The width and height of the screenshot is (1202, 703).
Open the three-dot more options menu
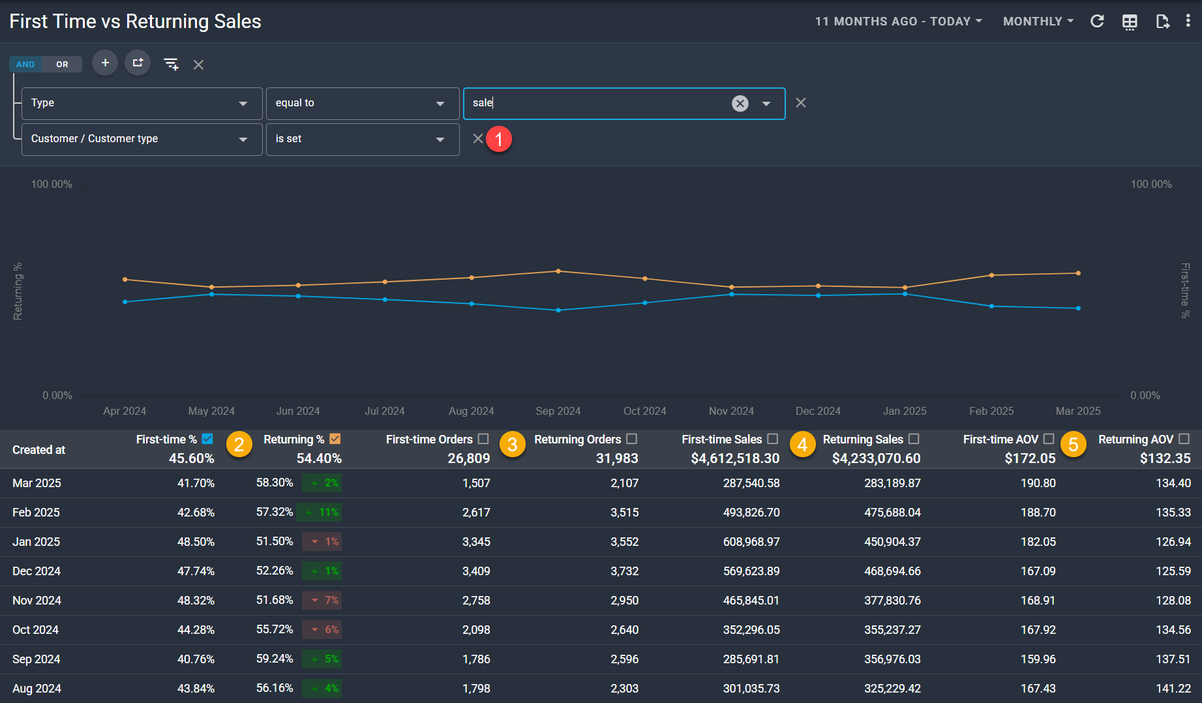[x=1188, y=22]
